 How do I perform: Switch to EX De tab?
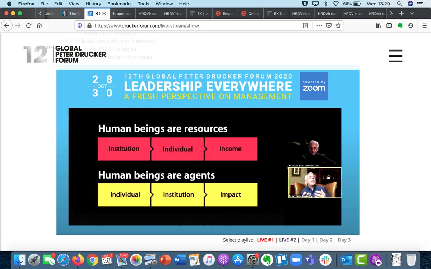click(x=276, y=14)
